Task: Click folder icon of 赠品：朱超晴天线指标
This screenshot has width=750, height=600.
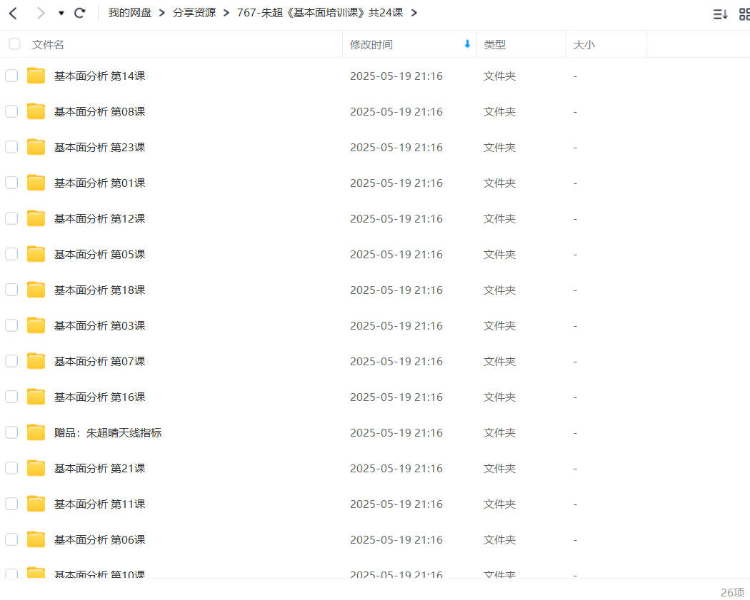Action: [x=36, y=432]
